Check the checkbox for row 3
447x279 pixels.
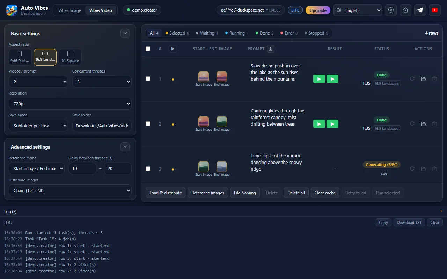pos(148,169)
